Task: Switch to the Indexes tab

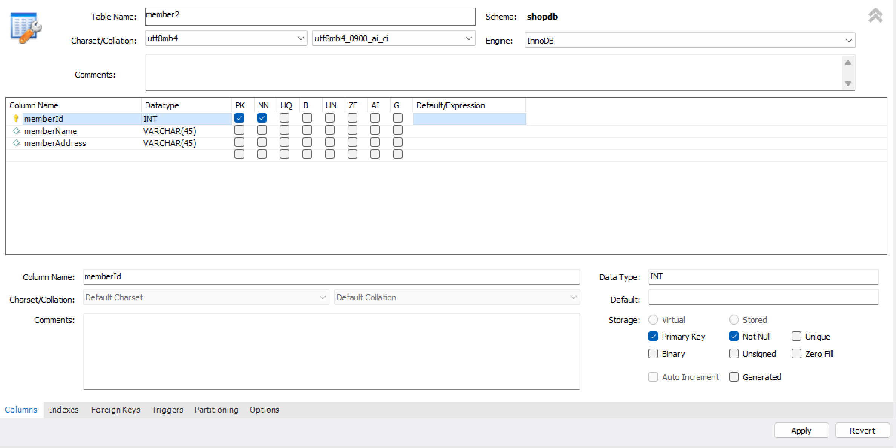Action: coord(64,410)
